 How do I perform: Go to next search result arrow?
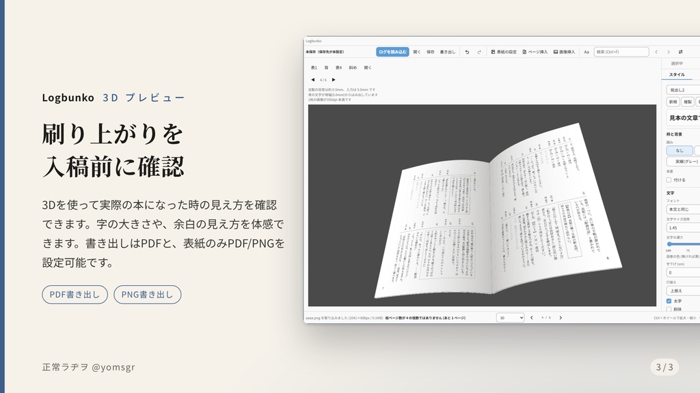pyautogui.click(x=669, y=52)
